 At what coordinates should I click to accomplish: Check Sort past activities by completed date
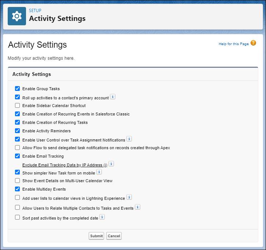(x=17, y=217)
